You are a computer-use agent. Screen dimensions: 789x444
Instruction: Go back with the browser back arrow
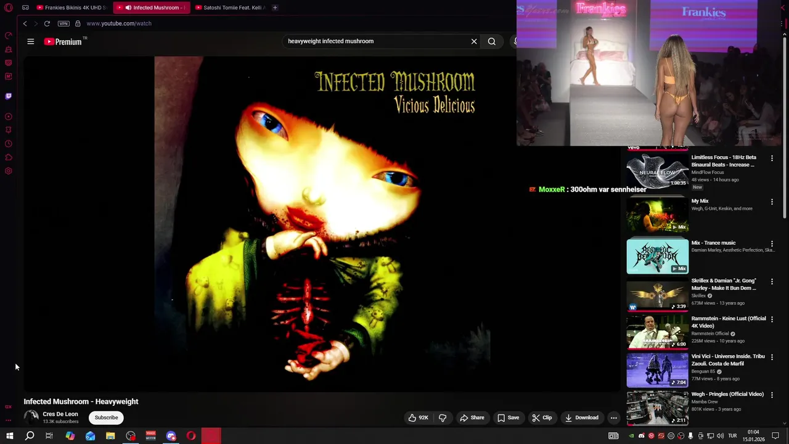coord(25,23)
